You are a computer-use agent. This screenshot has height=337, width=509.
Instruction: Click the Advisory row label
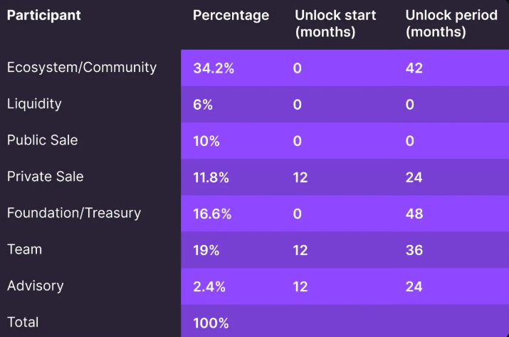coord(35,286)
